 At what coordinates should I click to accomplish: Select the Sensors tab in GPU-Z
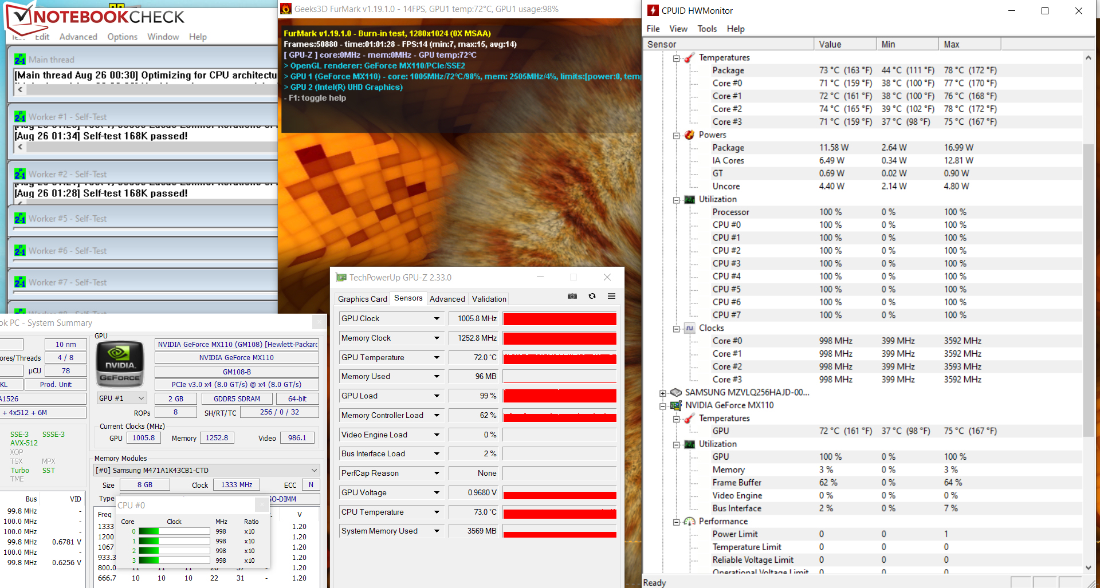(408, 298)
